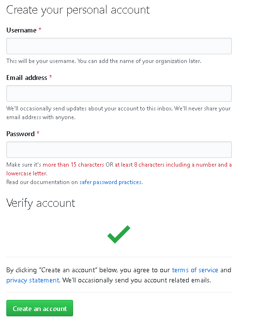Viewport: 258px width, 326px height.
Task: Click the 'Create your personal account' heading
Action: point(78,10)
